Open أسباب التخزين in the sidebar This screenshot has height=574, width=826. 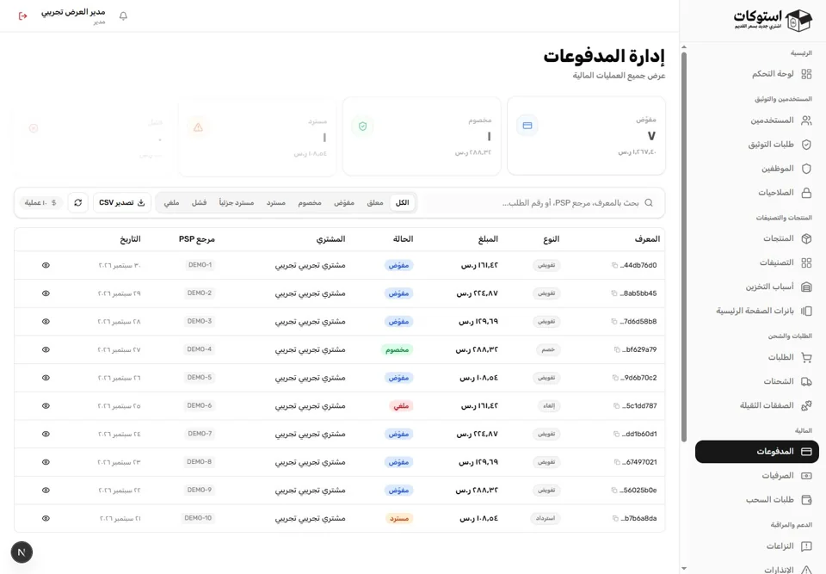point(757,287)
